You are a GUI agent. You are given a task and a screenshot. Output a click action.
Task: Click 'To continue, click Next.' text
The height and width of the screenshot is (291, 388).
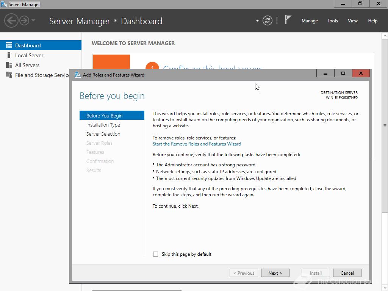point(176,206)
